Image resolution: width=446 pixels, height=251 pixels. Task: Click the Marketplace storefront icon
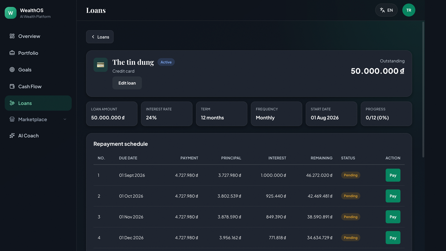(x=12, y=119)
